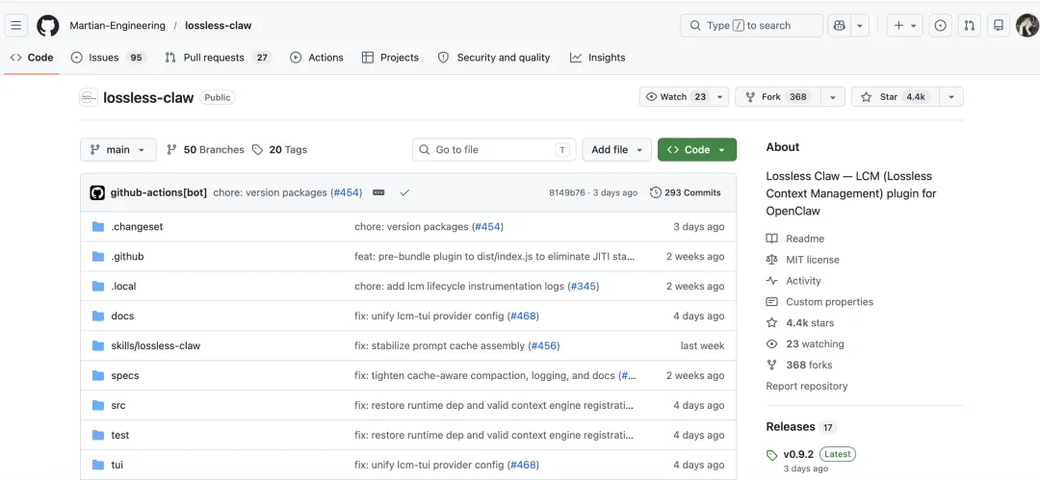Screen dimensions: 1040x480
Task: Toggle Watch for this repository
Action: (676, 97)
